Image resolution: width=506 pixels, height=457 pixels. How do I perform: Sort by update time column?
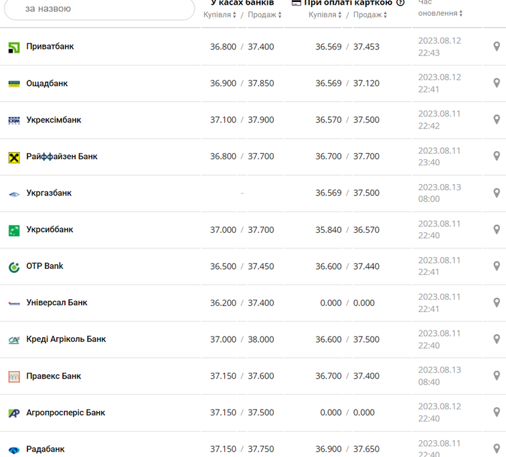(x=440, y=13)
